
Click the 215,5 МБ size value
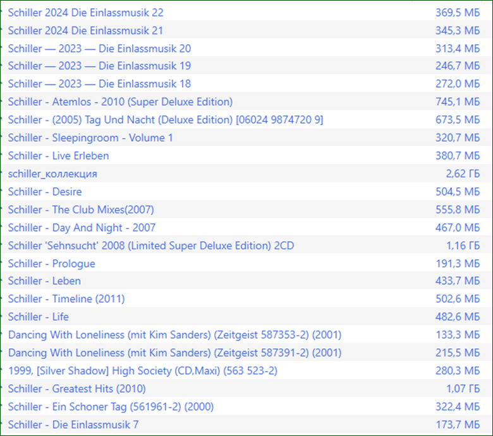pos(458,353)
